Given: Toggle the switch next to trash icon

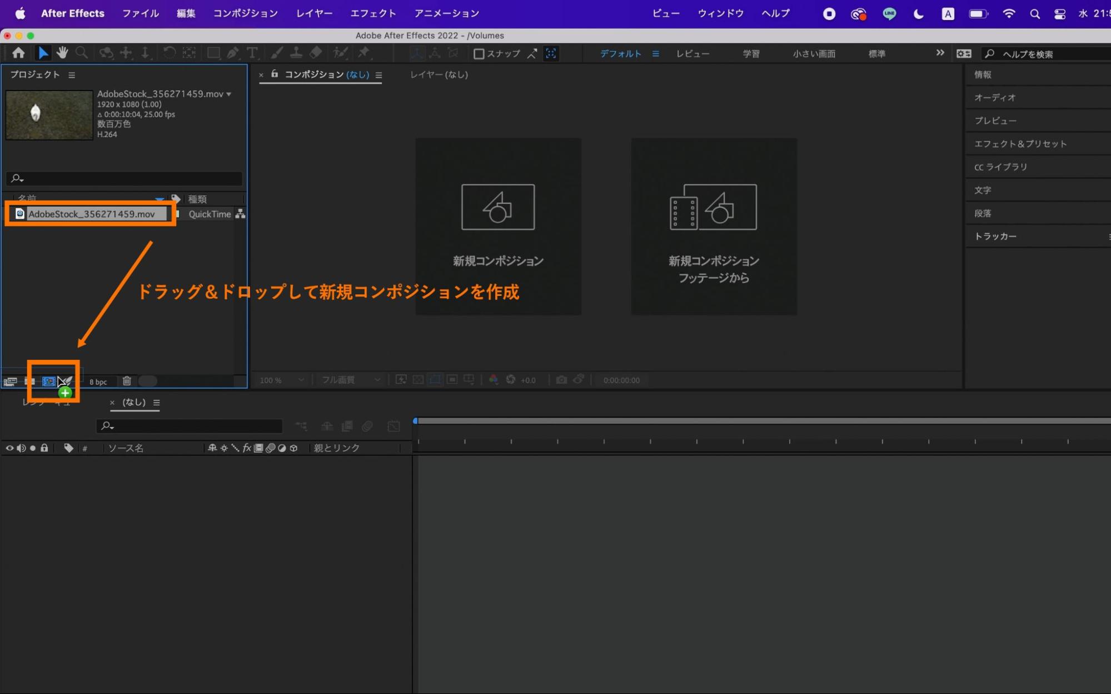Looking at the screenshot, I should pyautogui.click(x=148, y=381).
